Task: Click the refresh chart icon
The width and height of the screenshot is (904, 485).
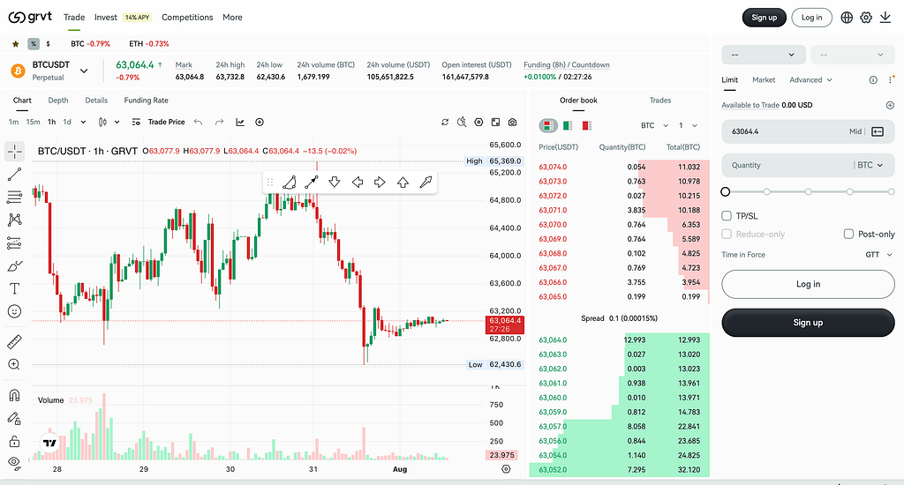Action: coord(445,122)
